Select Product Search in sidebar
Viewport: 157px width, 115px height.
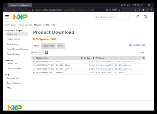point(13,39)
